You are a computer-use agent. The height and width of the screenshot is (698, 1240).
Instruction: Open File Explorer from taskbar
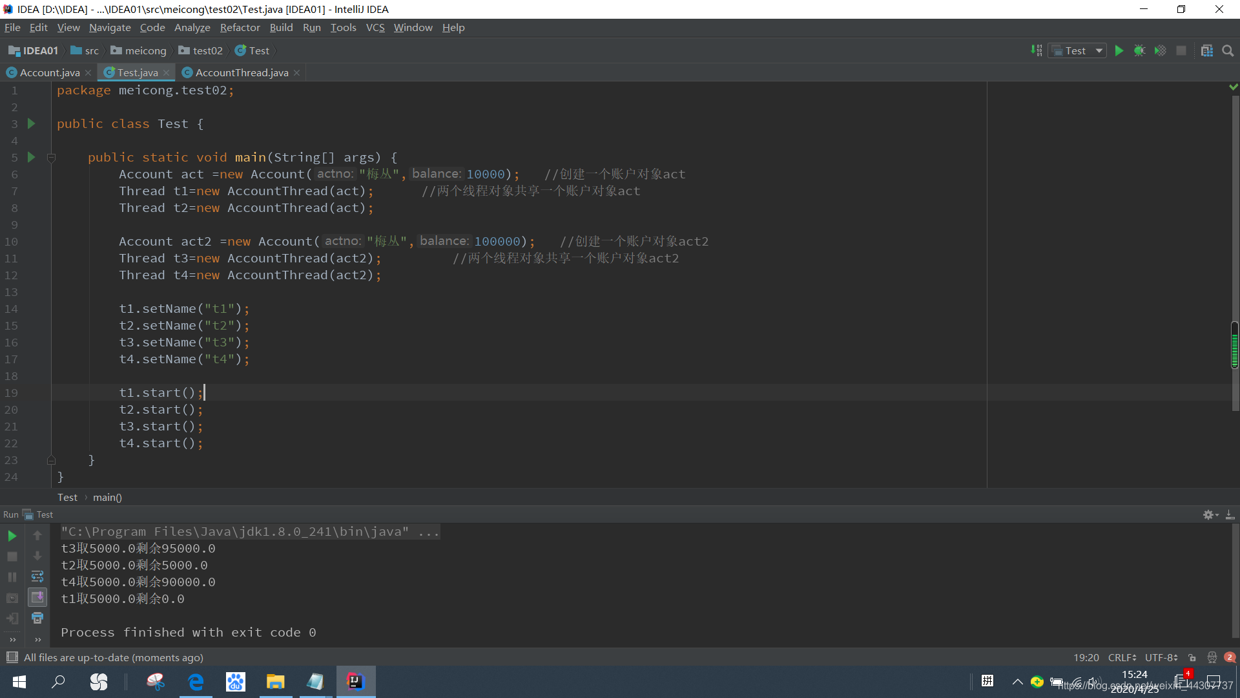[x=276, y=682]
